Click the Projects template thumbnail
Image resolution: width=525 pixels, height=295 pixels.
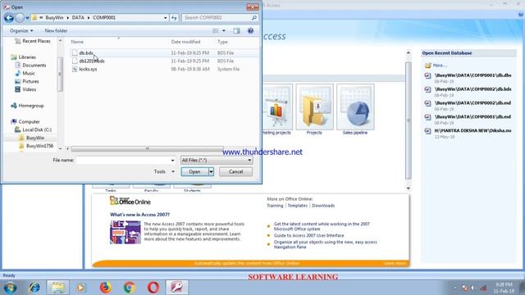tap(314, 107)
